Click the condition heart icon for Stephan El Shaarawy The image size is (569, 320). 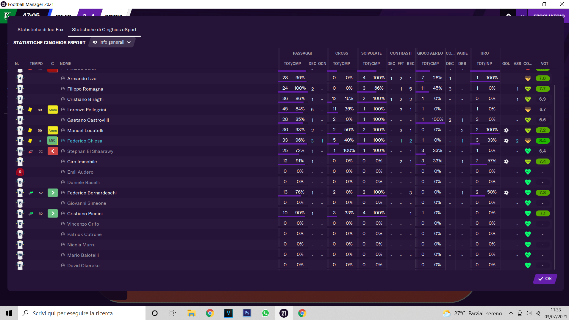click(528, 151)
